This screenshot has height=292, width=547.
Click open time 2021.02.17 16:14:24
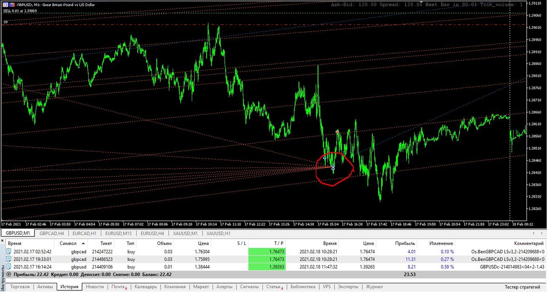point(33,267)
